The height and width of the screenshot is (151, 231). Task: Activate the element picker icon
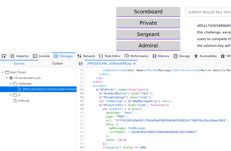(4, 56)
